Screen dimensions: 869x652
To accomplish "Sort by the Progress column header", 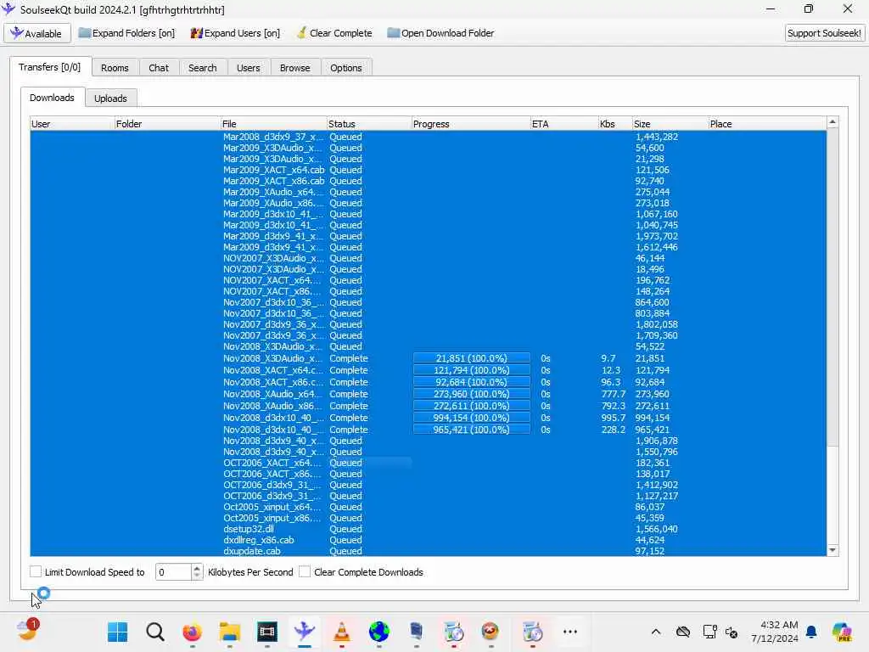I will 471,124.
